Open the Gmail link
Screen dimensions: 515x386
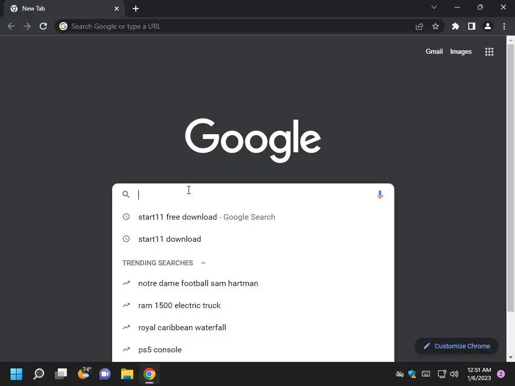[434, 52]
